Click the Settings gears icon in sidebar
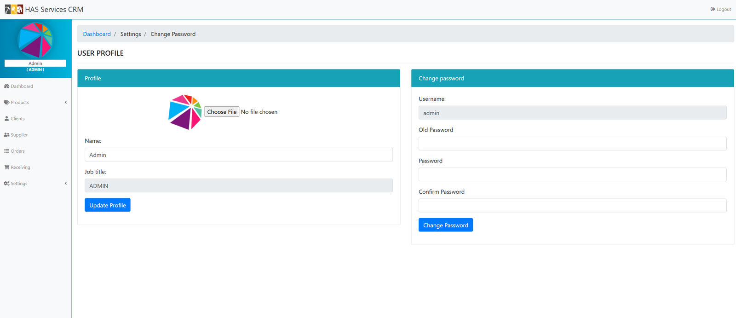This screenshot has width=736, height=318. [6, 184]
